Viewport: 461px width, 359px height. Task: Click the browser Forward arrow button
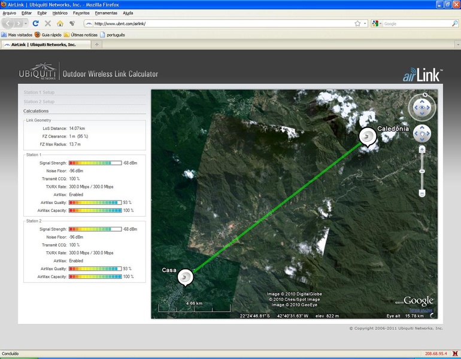pyautogui.click(x=19, y=23)
